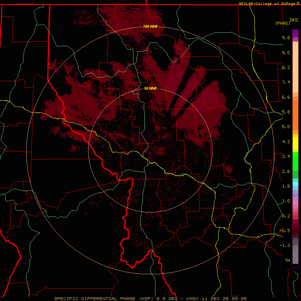301x301 pixels.
Task: Click the 100 NMI range ring label
Action: (150, 26)
